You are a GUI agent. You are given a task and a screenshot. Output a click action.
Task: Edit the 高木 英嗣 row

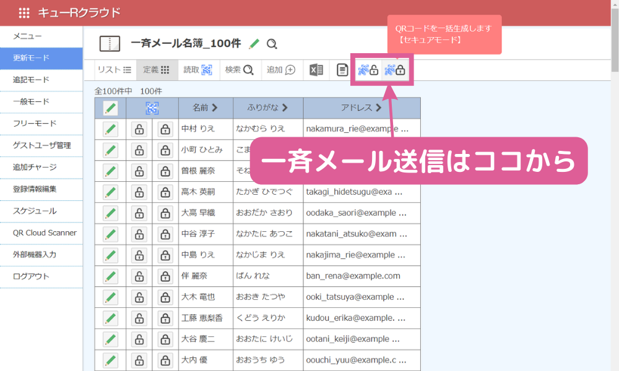(110, 192)
